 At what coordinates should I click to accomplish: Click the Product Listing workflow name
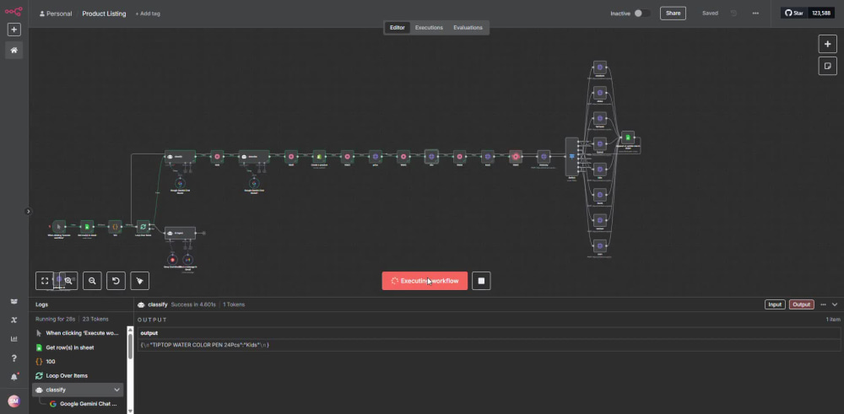(x=104, y=13)
